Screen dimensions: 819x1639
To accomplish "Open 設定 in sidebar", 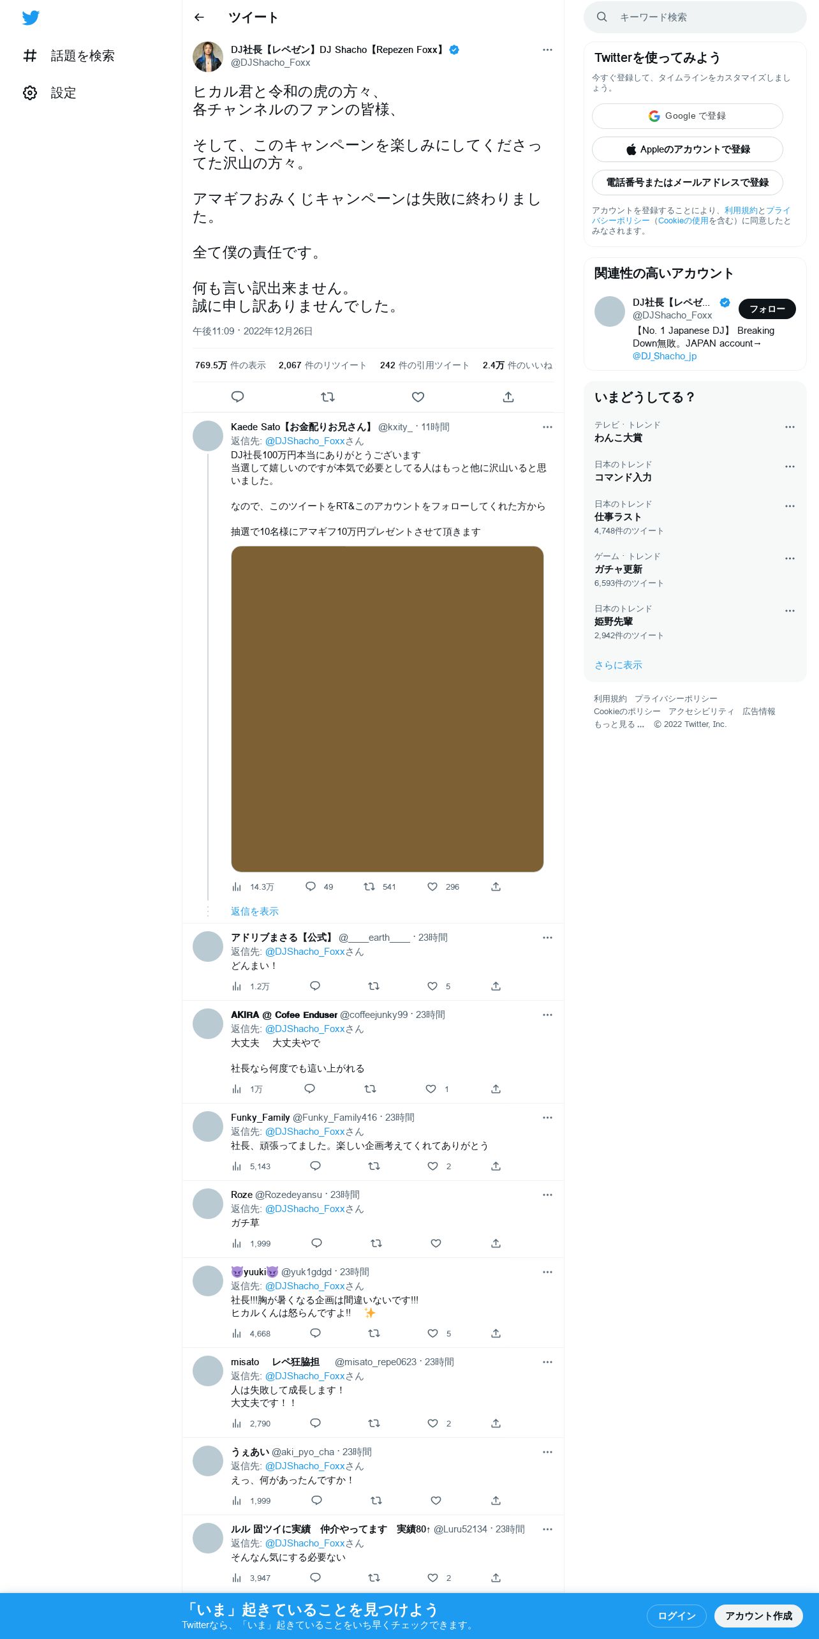I will tap(50, 93).
